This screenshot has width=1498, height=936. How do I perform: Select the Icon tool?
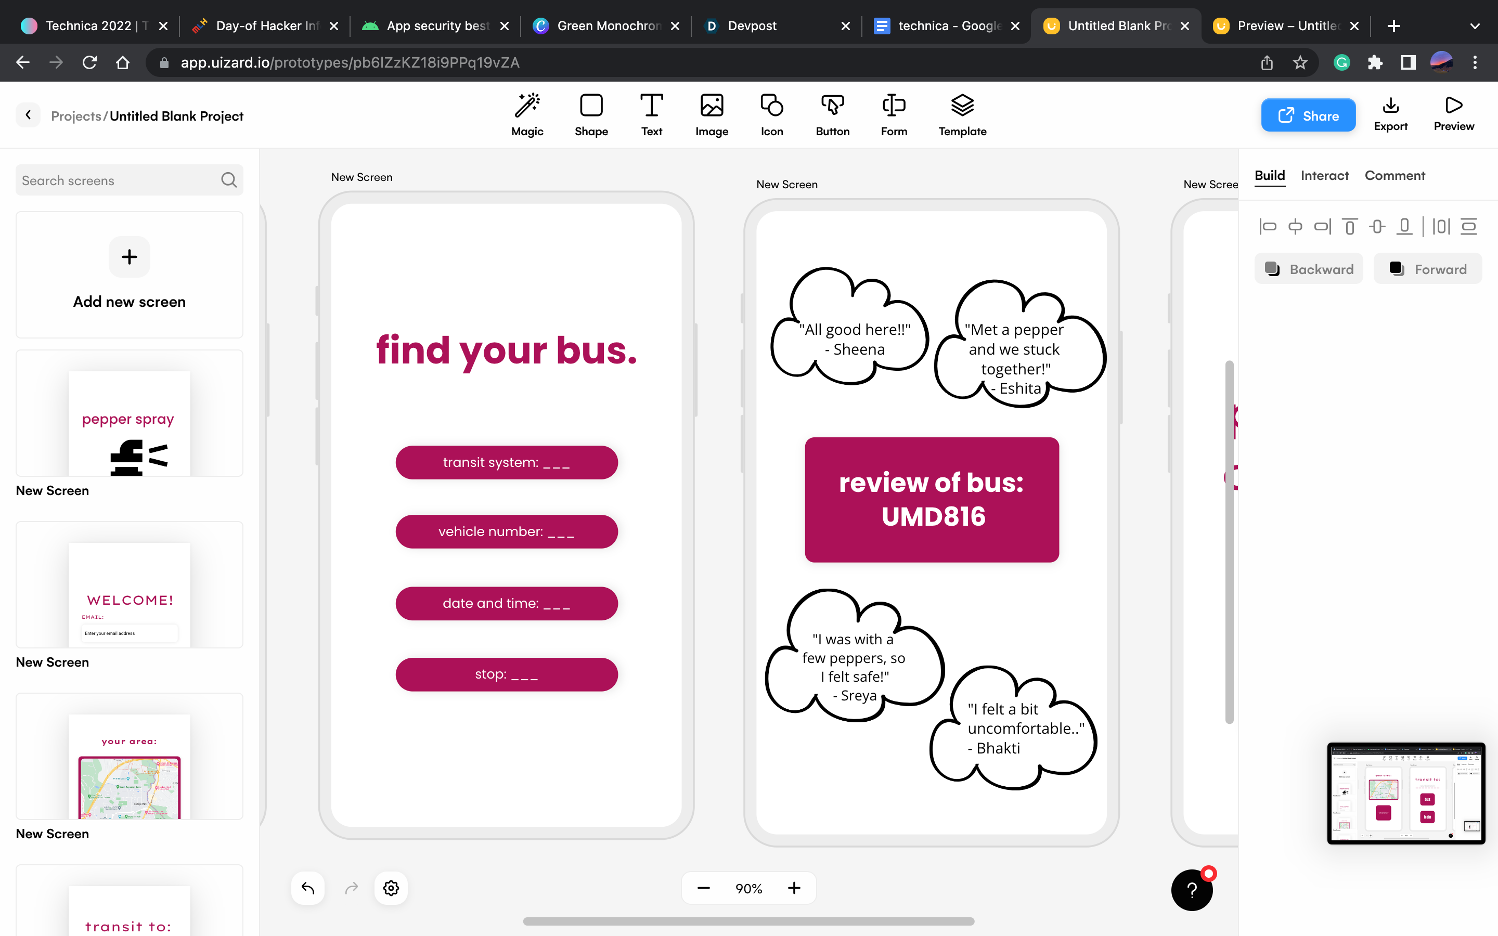tap(771, 107)
